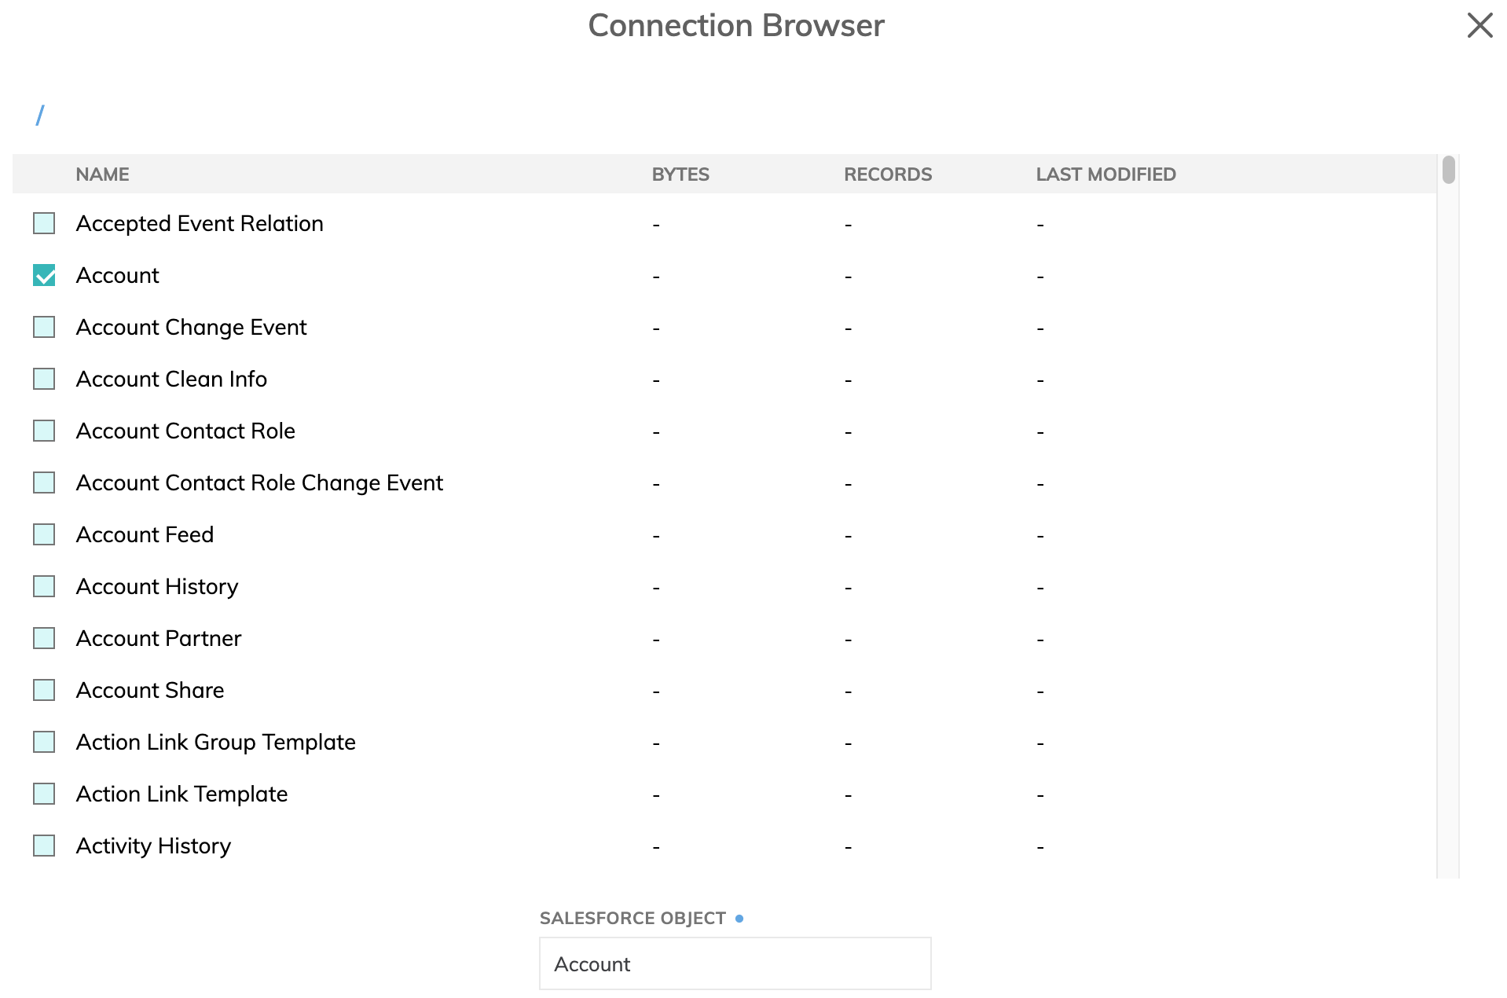The image size is (1507, 998).
Task: Click the Account History row name
Action: pos(157,587)
